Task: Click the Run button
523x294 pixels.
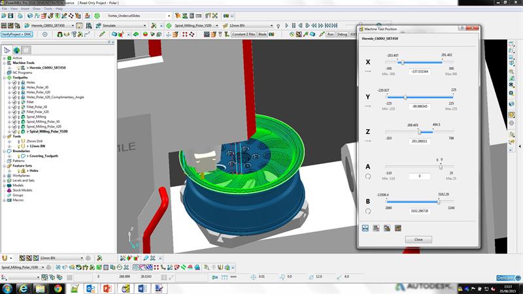Action: (x=330, y=35)
